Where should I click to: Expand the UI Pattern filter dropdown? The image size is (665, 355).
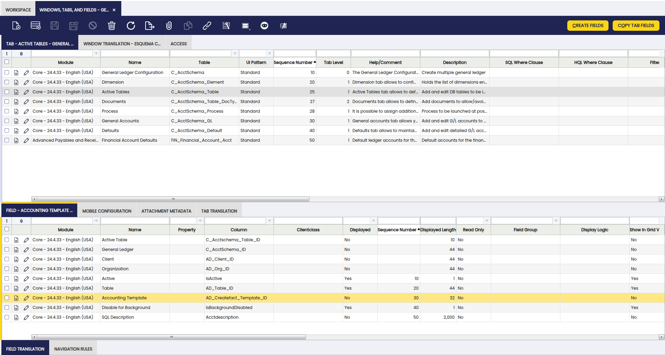pyautogui.click(x=269, y=54)
